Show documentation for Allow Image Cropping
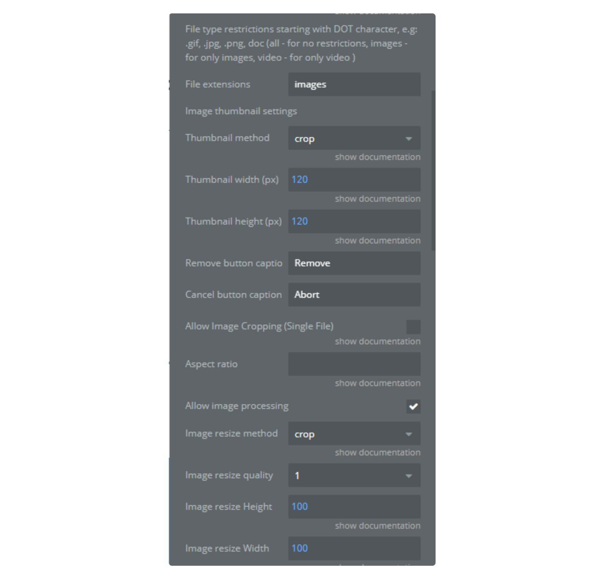Image resolution: width=602 pixels, height=576 pixels. point(377,341)
